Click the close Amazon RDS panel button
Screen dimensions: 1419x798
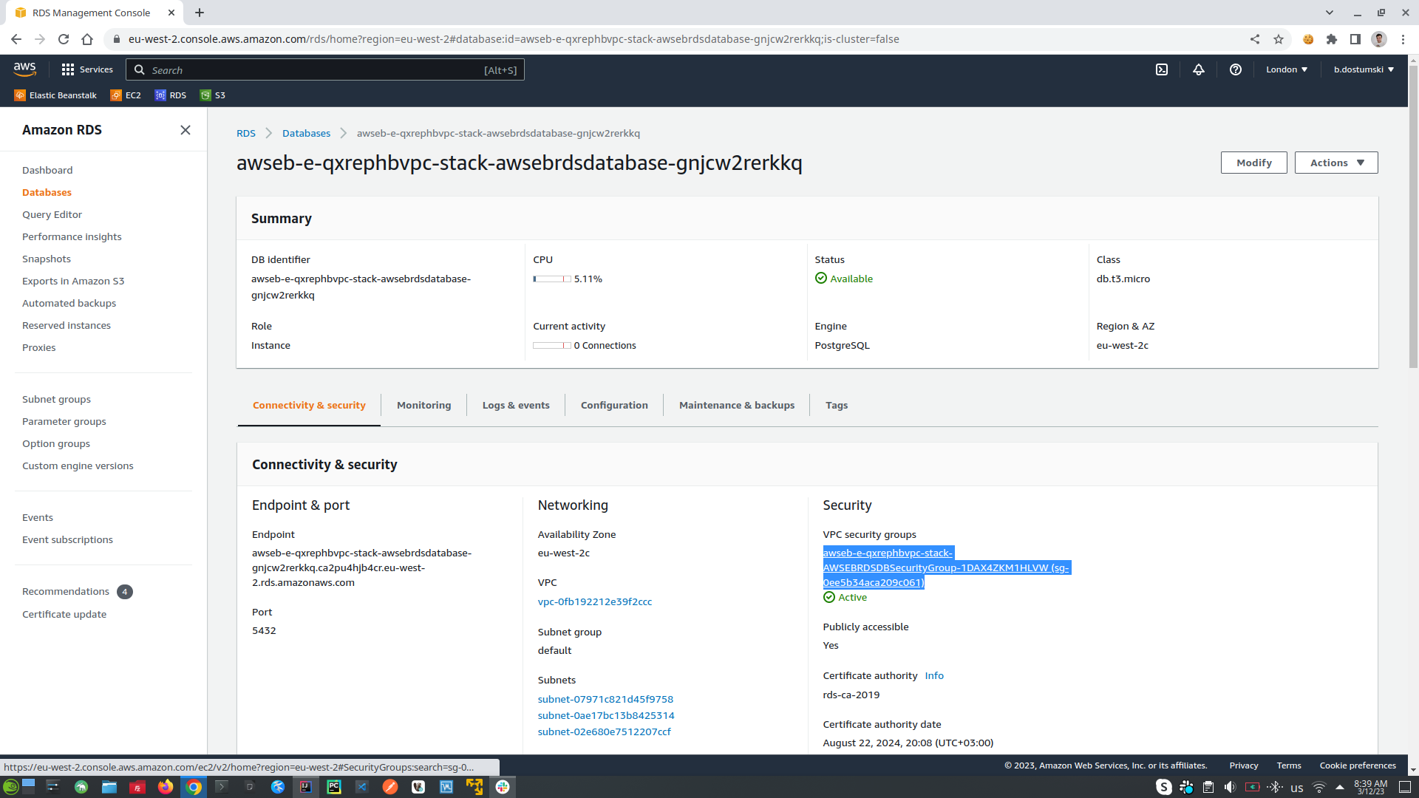pyautogui.click(x=186, y=129)
